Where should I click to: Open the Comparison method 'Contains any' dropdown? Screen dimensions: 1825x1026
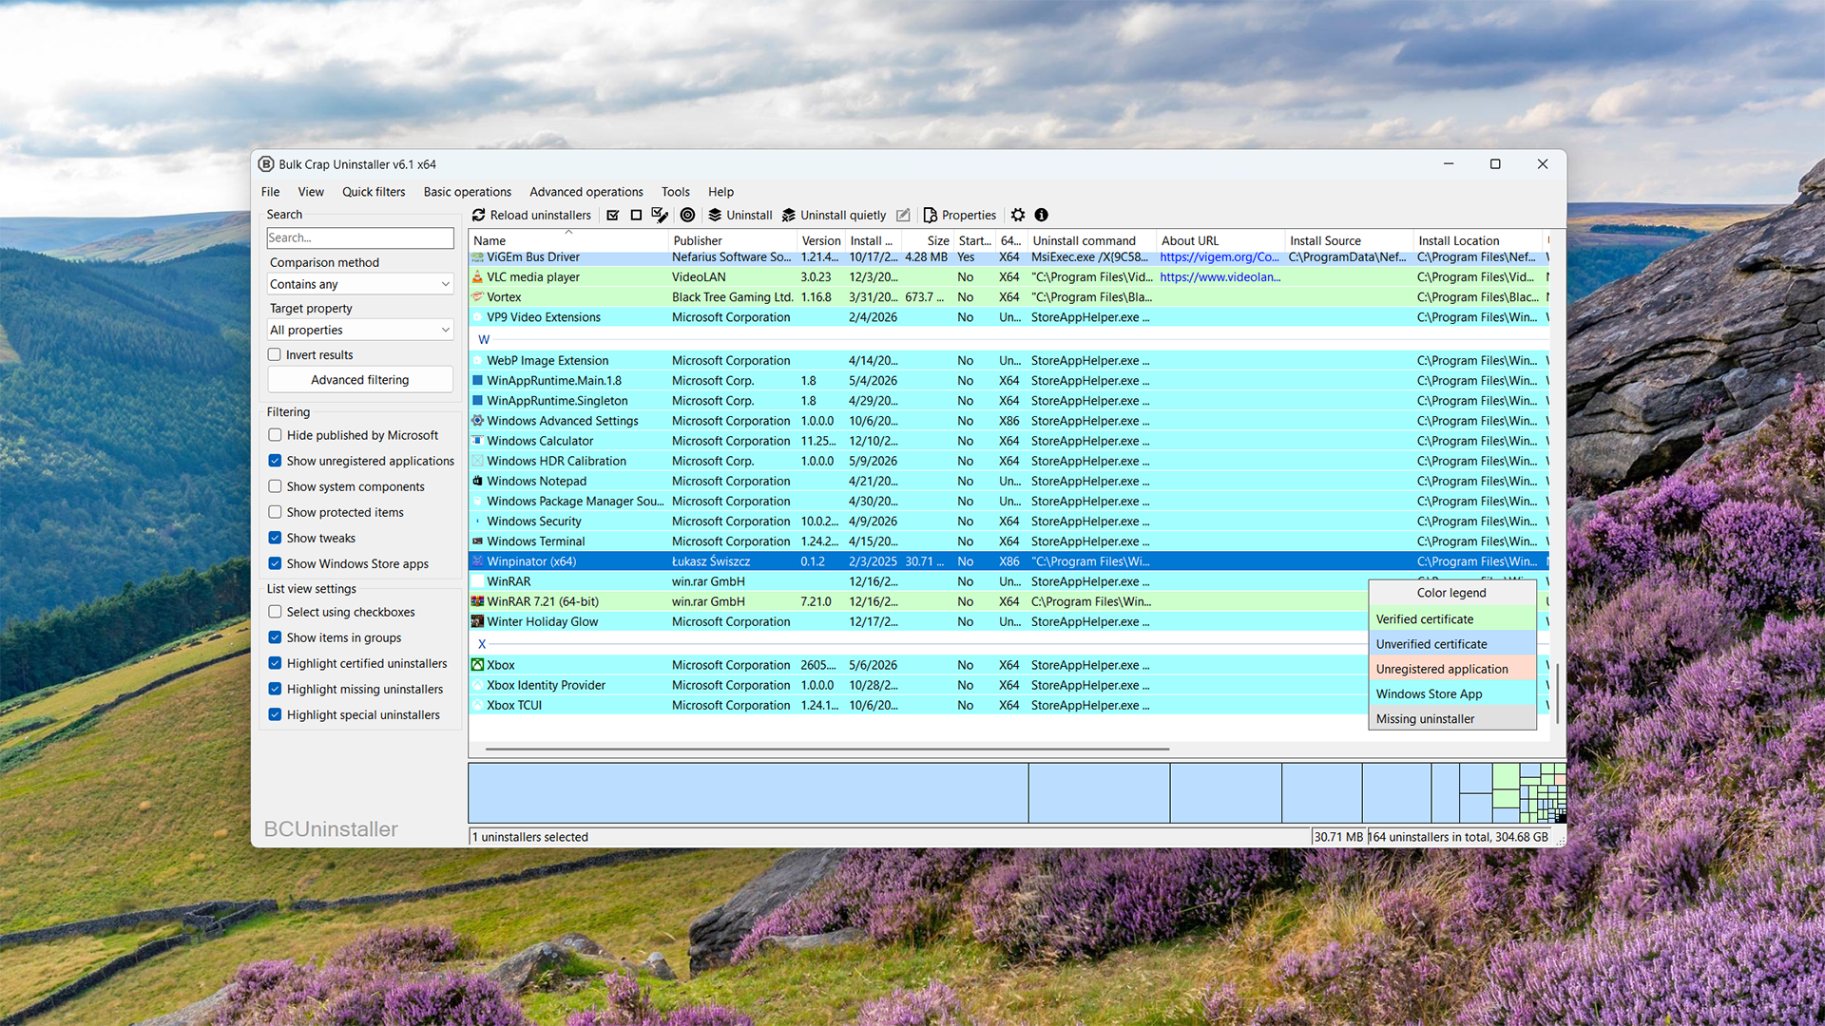pyautogui.click(x=360, y=284)
